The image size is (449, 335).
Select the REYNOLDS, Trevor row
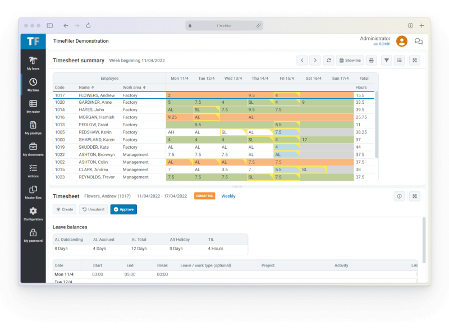click(214, 177)
